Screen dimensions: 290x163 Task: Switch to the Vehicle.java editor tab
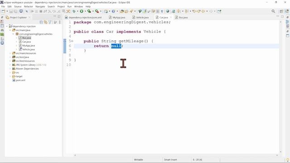(140, 17)
